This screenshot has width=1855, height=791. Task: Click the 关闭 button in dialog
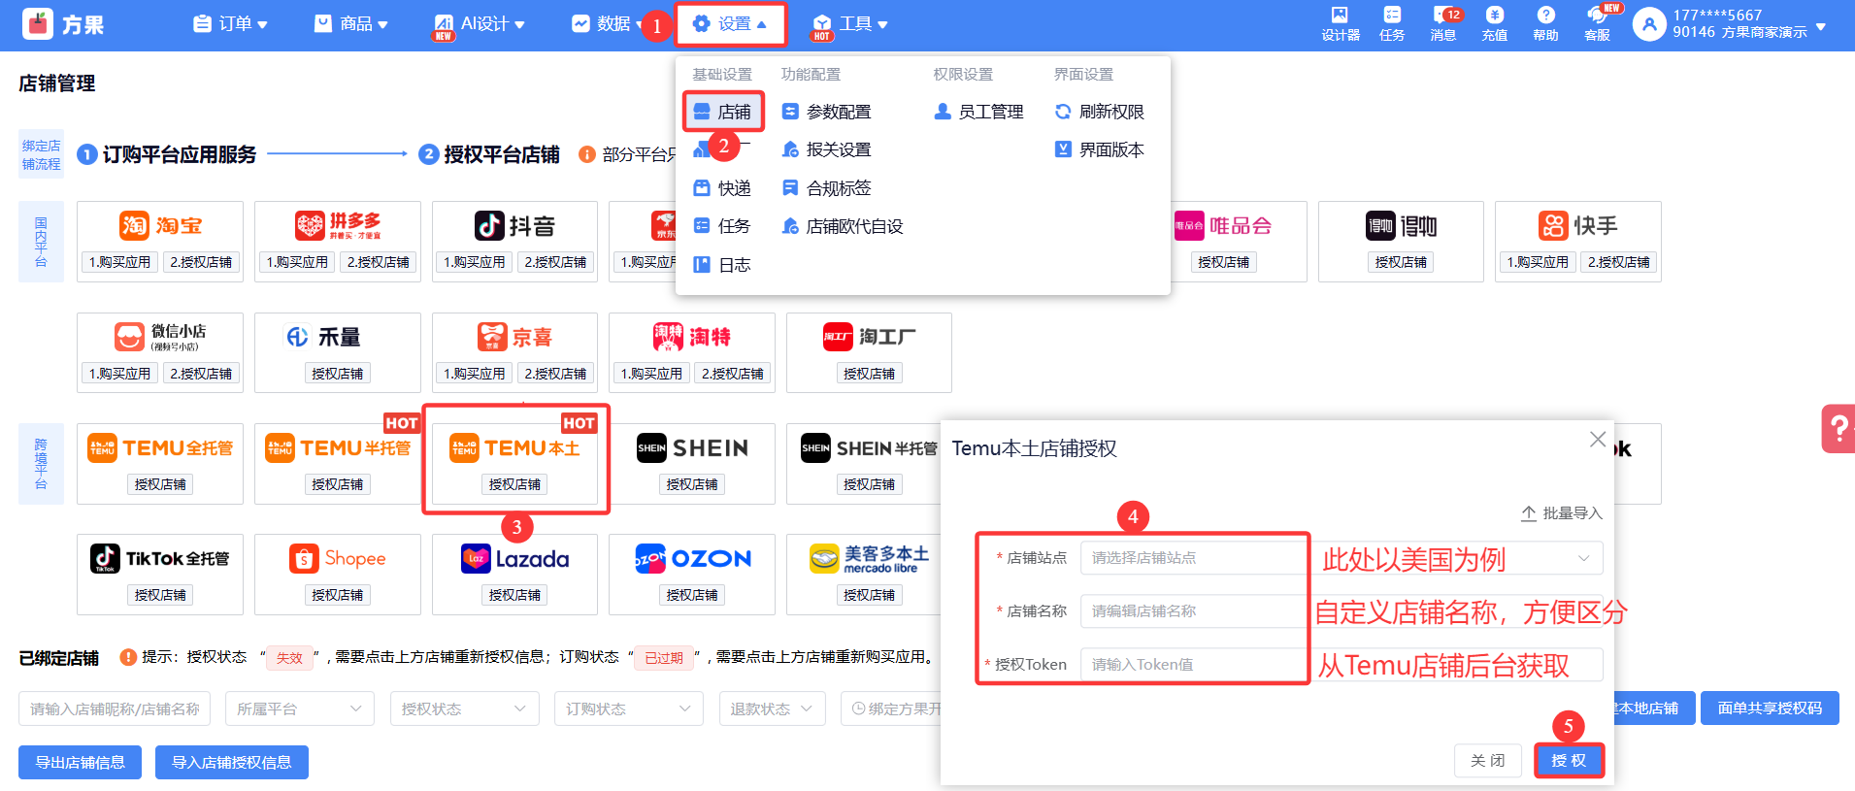point(1487,760)
